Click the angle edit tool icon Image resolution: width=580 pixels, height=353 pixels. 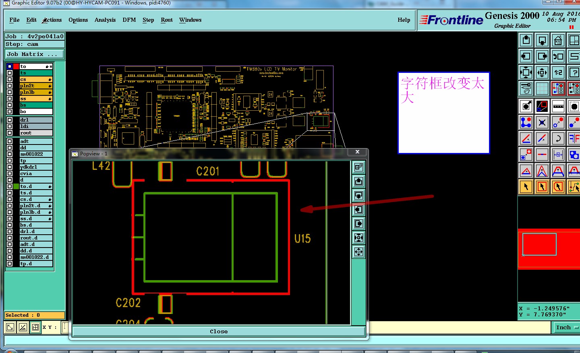(x=526, y=138)
